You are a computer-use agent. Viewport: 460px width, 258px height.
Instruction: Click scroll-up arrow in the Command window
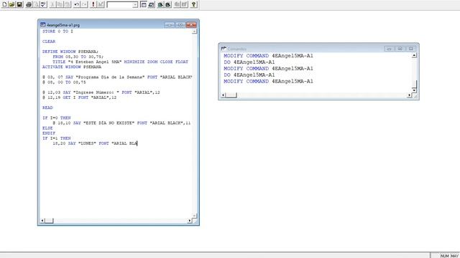pyautogui.click(x=414, y=55)
